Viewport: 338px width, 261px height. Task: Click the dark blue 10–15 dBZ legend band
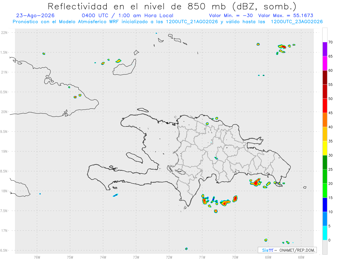(x=325, y=205)
